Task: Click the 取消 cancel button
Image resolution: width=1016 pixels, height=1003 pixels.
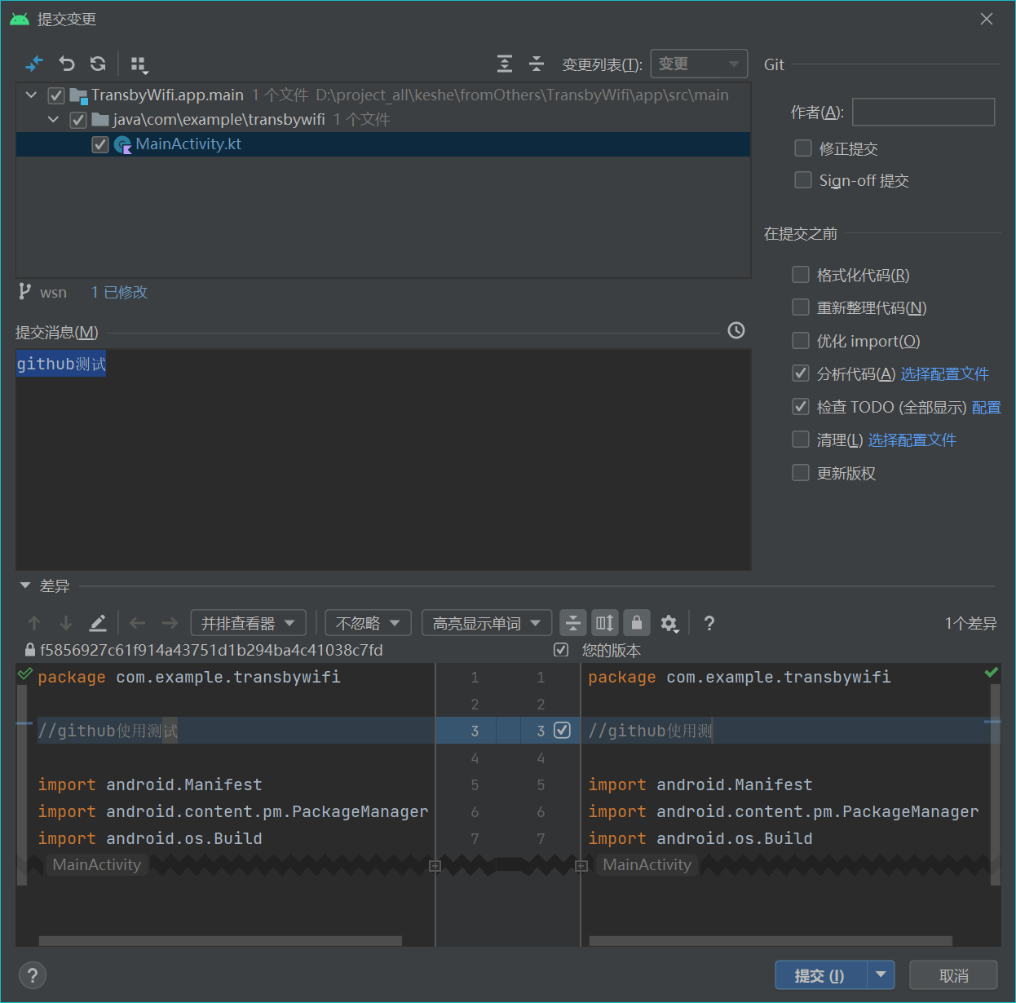Action: [x=953, y=976]
